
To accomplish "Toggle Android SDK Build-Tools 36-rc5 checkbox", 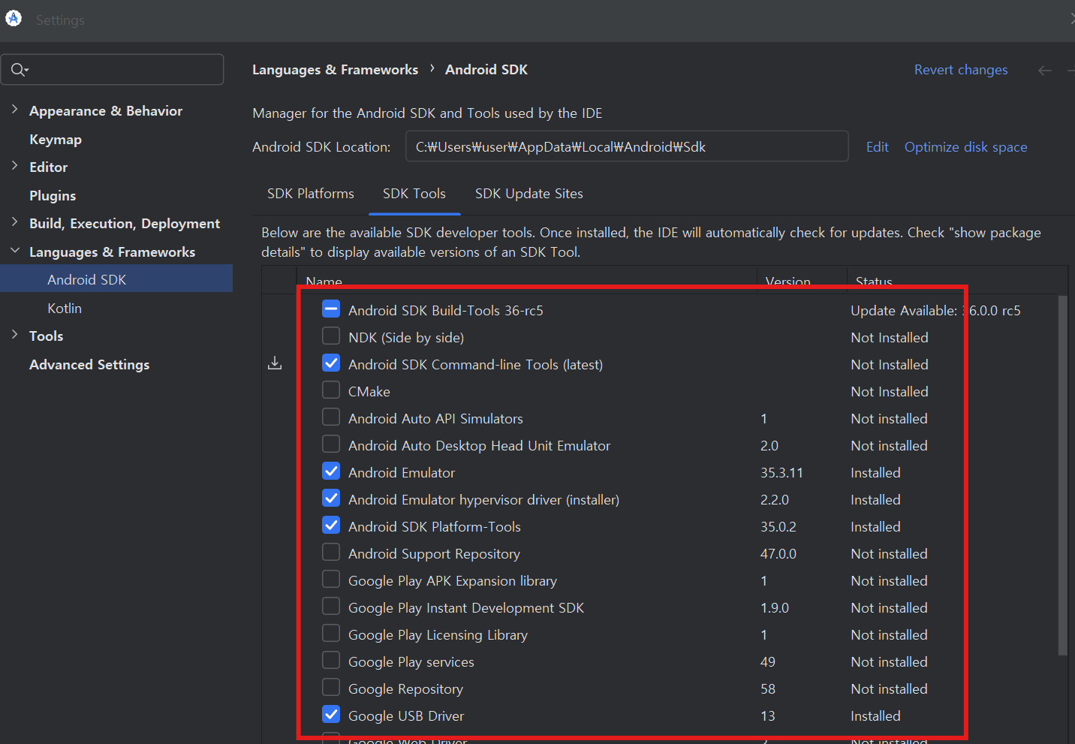I will 331,309.
